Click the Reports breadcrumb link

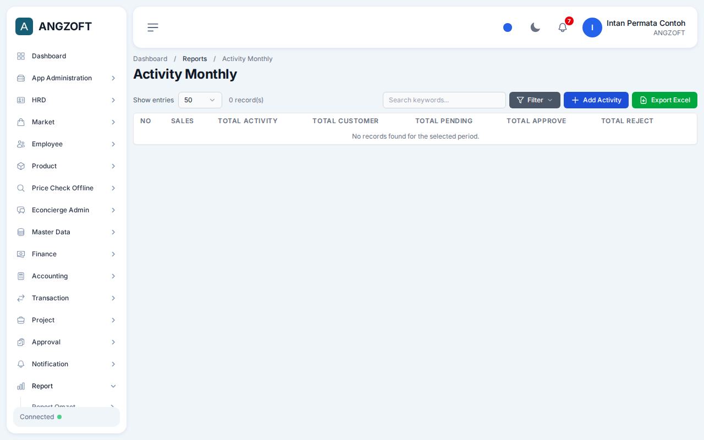click(195, 59)
